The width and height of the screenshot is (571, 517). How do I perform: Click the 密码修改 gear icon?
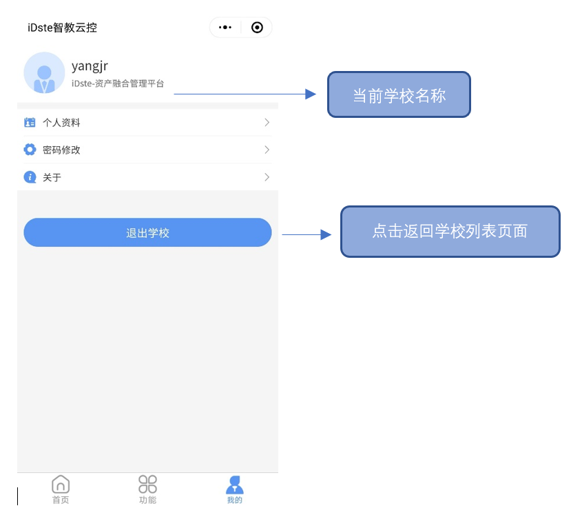[x=30, y=150]
